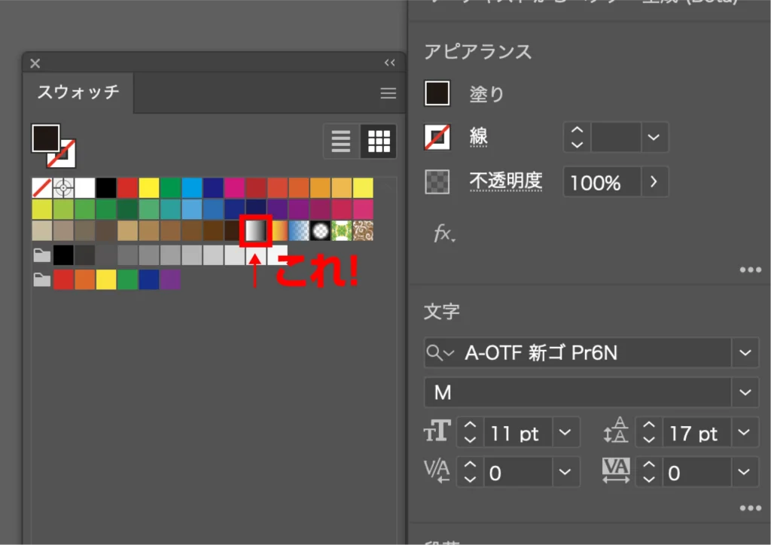Switch to swatch thumbnail grid view

click(378, 141)
